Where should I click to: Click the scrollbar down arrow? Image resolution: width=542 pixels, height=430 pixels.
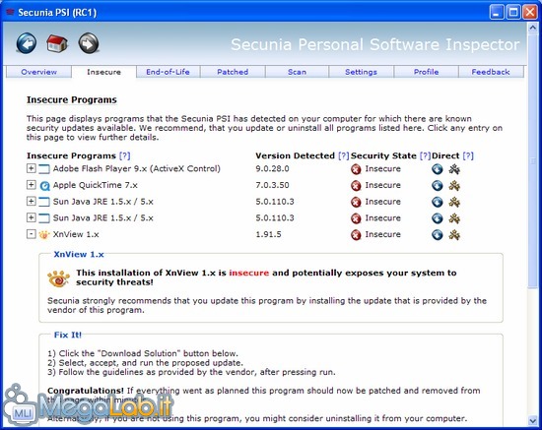coord(532,420)
